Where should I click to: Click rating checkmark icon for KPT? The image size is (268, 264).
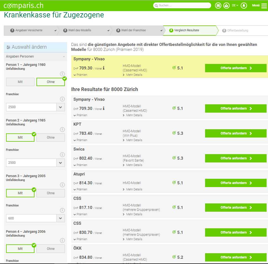(174, 133)
